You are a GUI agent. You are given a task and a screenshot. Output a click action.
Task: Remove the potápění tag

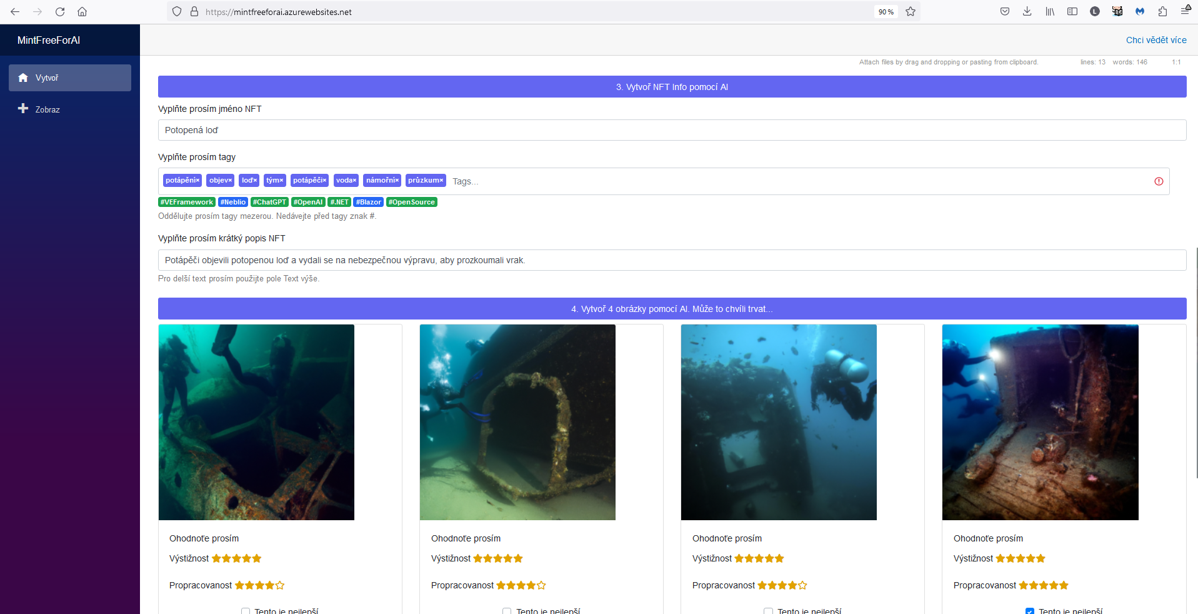click(198, 181)
